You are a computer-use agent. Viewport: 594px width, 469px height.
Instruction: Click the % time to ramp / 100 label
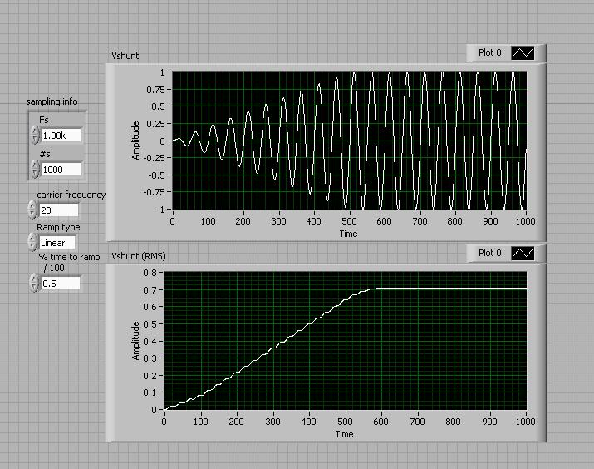click(x=69, y=263)
